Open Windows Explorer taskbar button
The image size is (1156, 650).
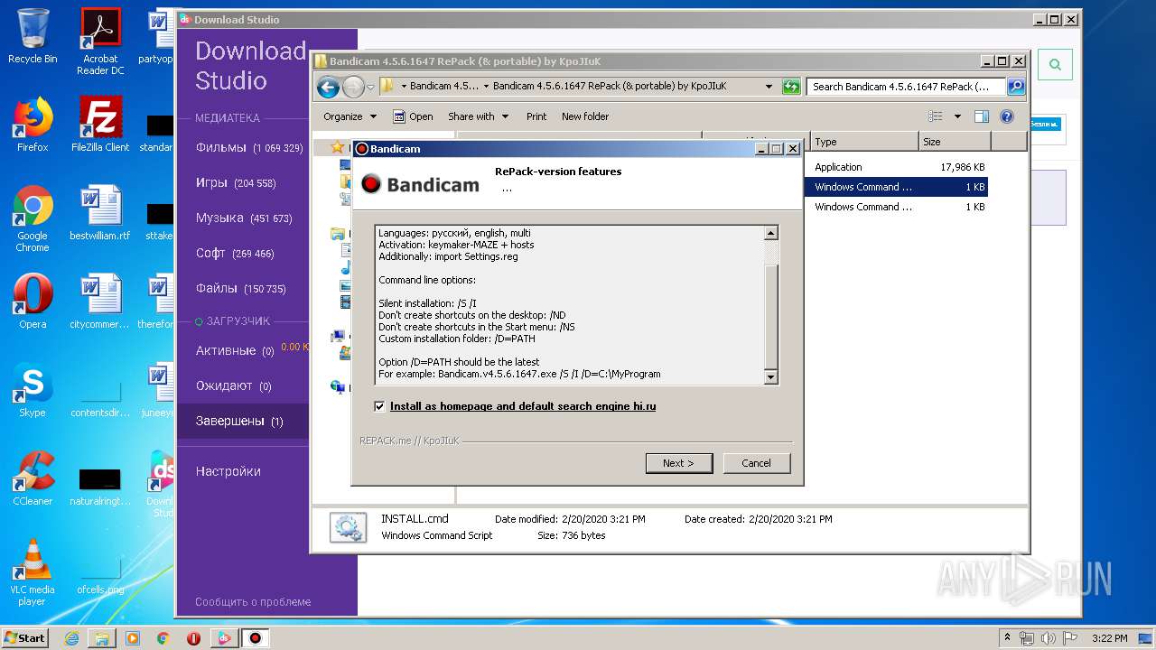(102, 638)
